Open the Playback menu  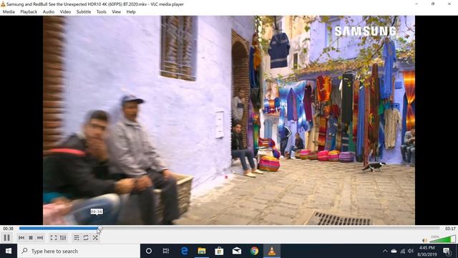29,12
